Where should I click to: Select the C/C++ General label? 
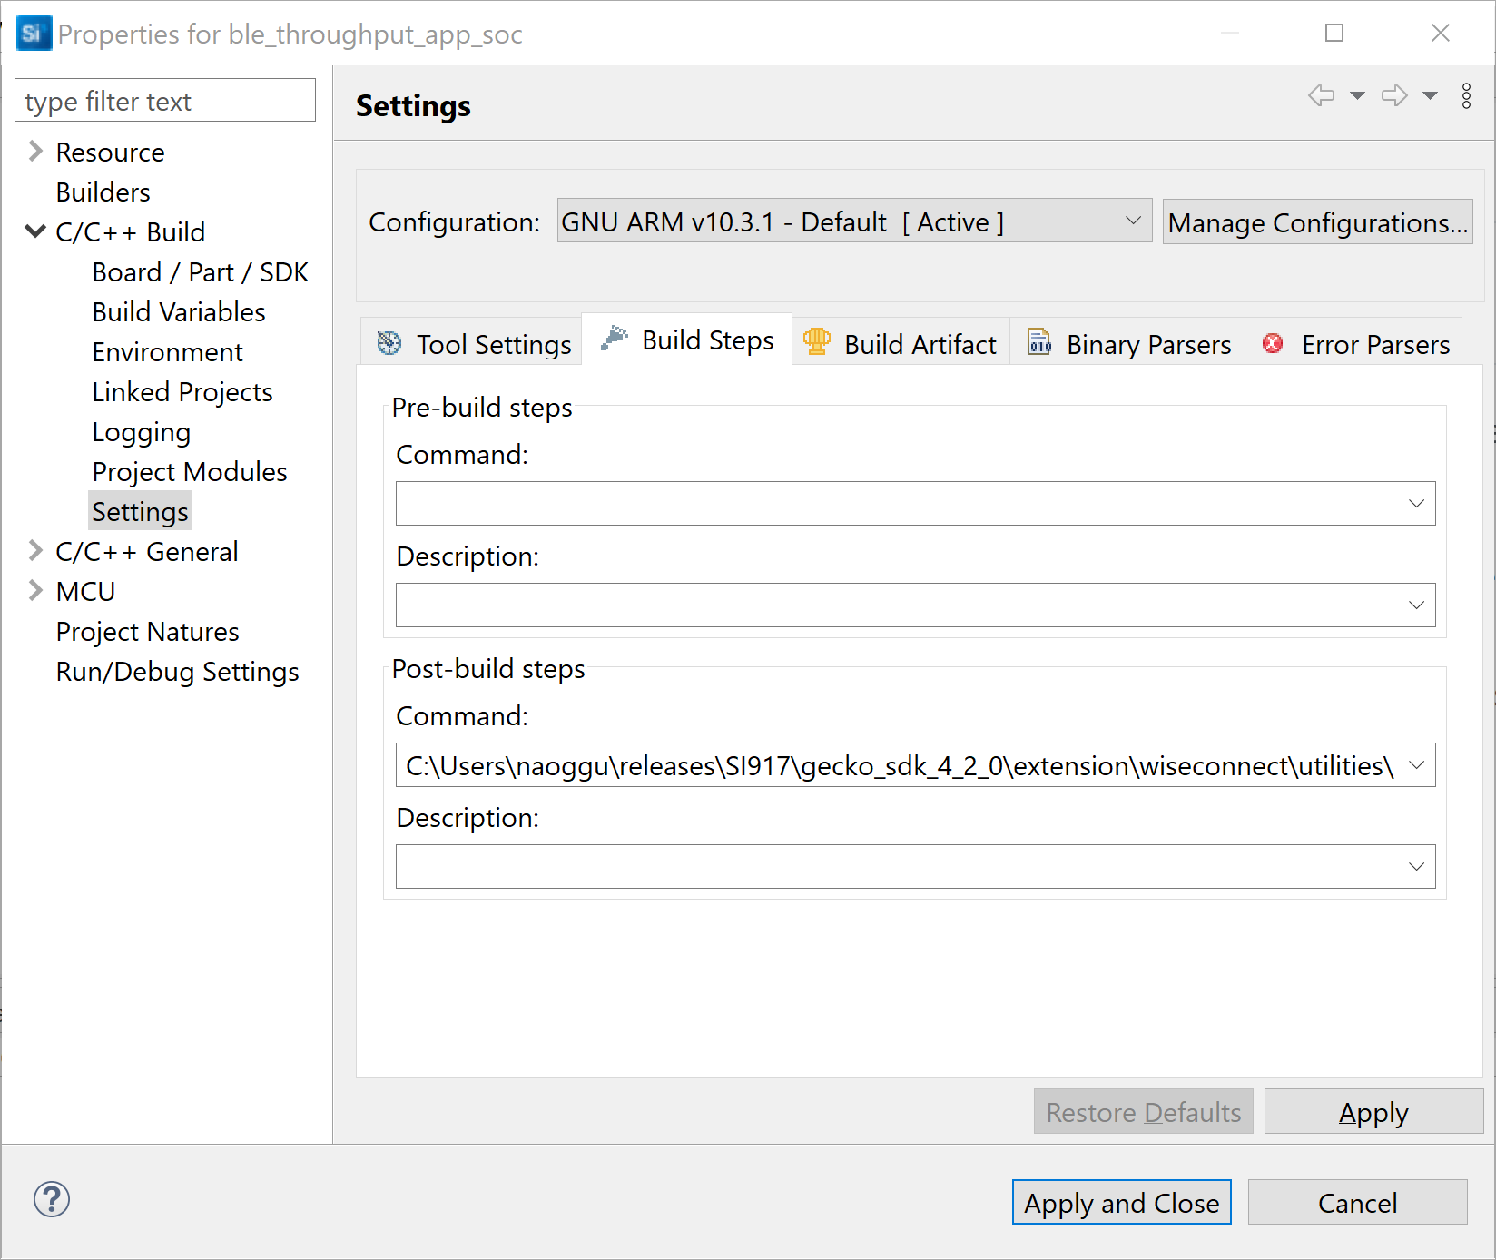pos(146,551)
